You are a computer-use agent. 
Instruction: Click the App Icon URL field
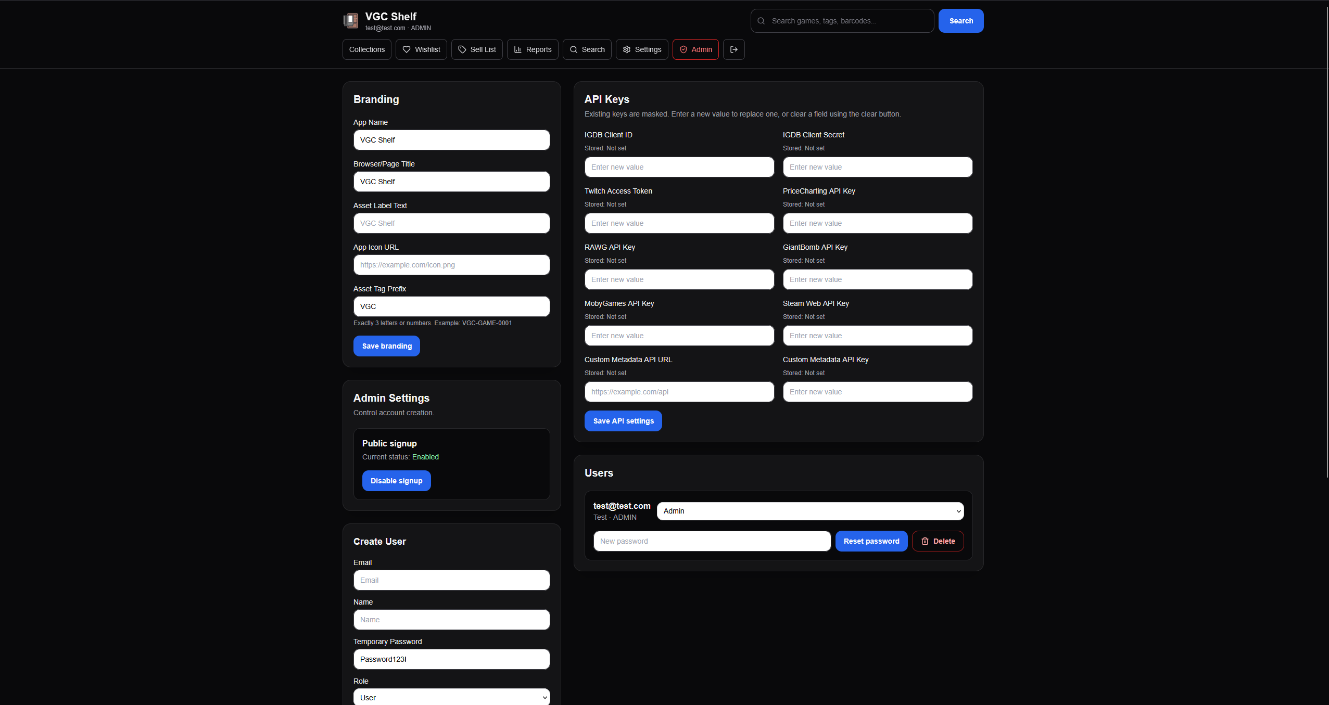(x=452, y=265)
